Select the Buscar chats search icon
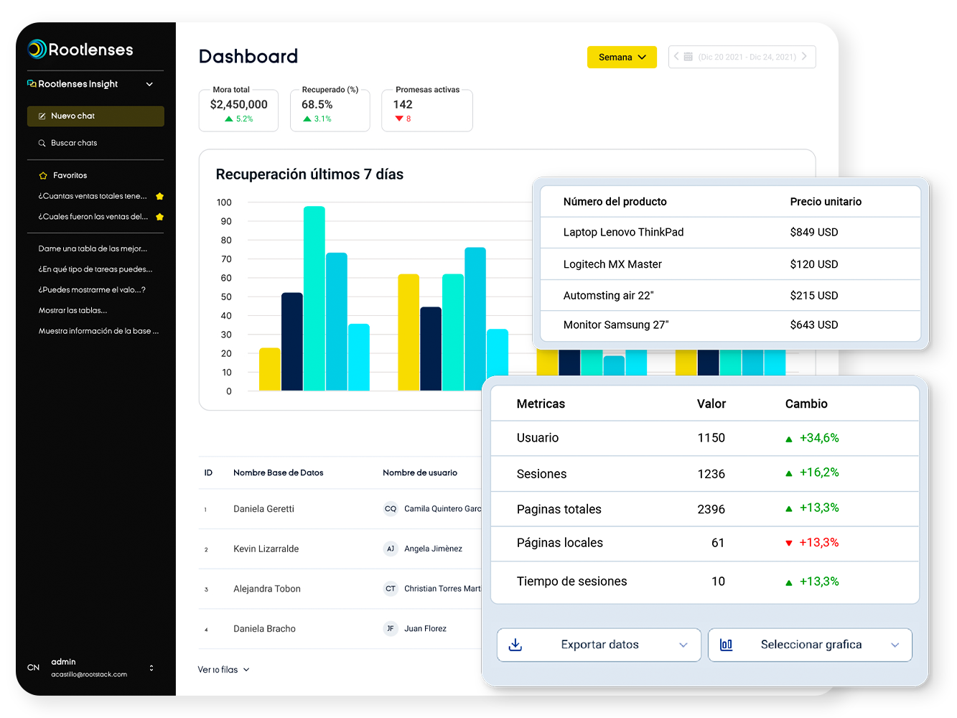The width and height of the screenshot is (957, 718). click(42, 143)
